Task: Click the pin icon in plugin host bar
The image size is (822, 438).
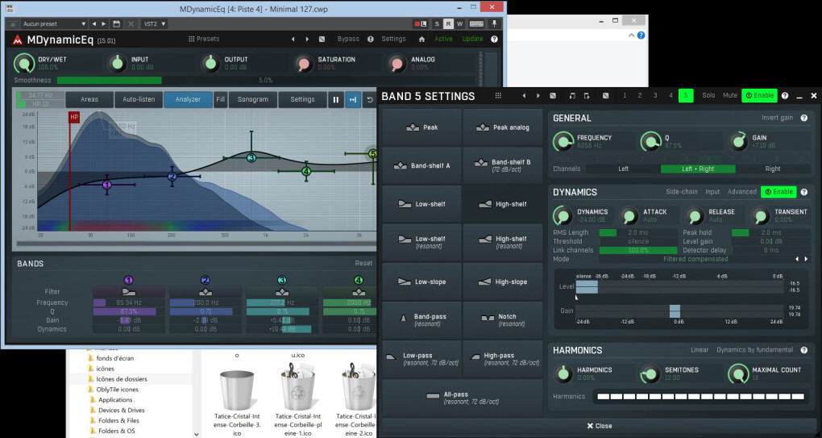Action: point(494,23)
